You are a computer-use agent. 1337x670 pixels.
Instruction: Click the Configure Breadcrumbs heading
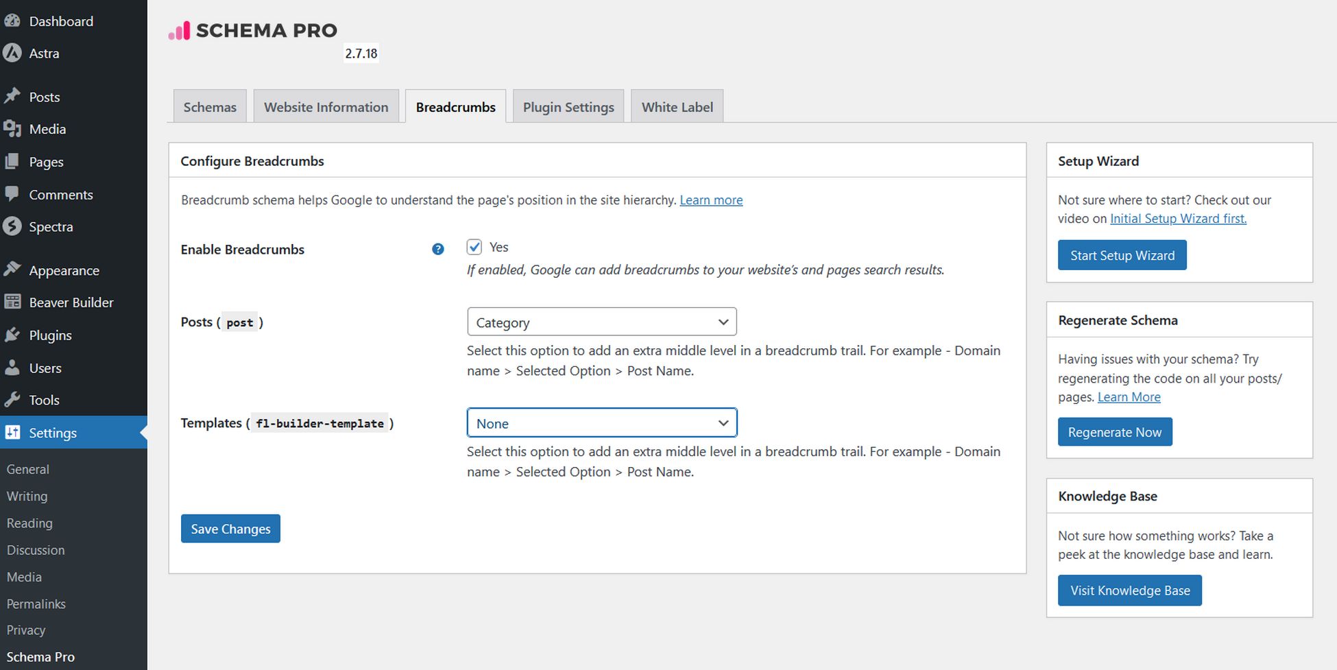click(252, 160)
